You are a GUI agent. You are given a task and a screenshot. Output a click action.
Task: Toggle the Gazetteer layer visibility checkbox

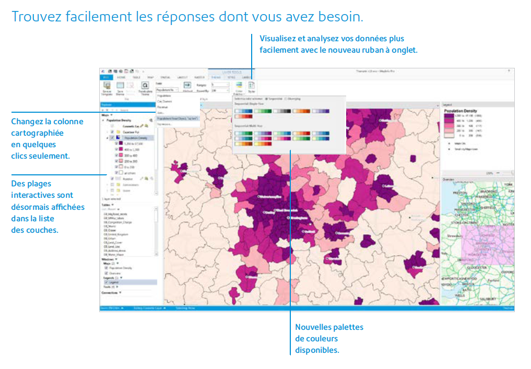[112, 132]
